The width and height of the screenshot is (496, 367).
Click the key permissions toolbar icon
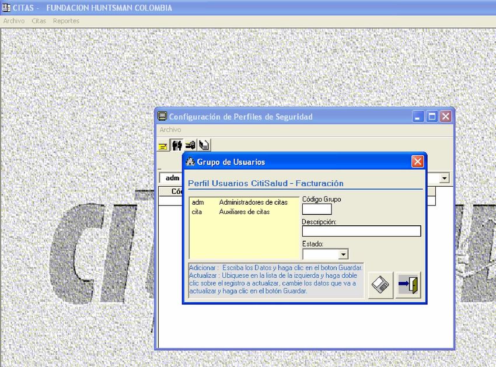click(x=190, y=145)
